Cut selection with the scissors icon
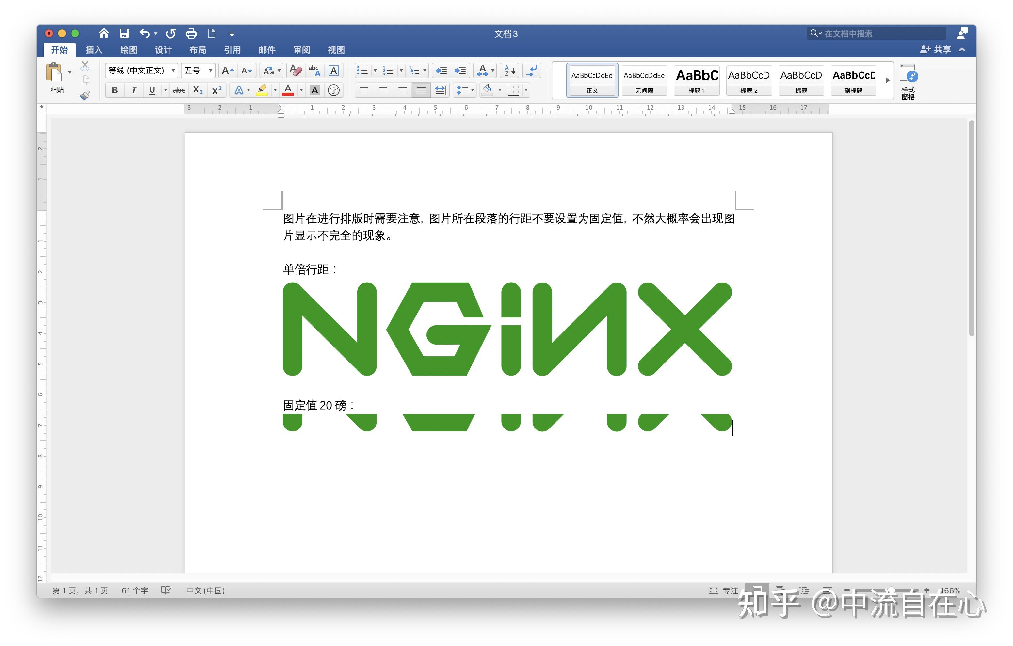 (85, 65)
